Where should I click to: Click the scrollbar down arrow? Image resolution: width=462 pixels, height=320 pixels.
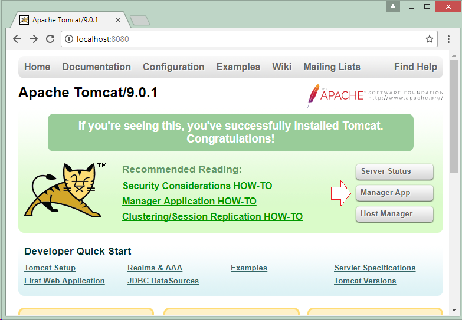click(x=454, y=310)
